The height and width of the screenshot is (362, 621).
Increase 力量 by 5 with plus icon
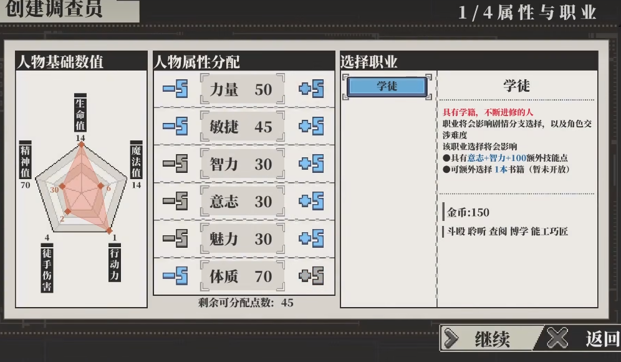click(311, 89)
